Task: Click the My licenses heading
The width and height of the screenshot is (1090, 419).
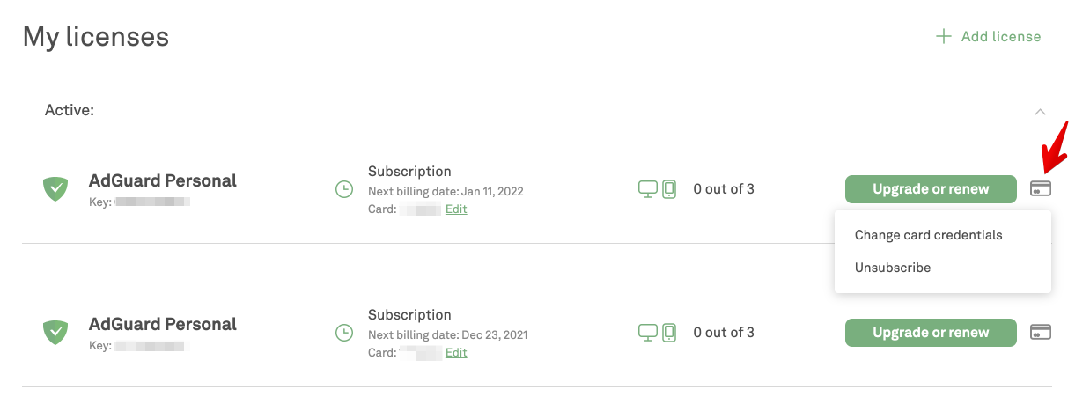Action: [95, 36]
